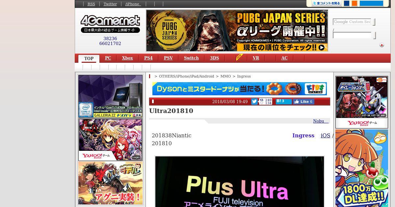
Task: Select the PC tab
Action: [x=108, y=58]
